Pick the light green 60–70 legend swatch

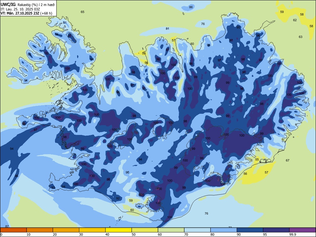click(171, 230)
